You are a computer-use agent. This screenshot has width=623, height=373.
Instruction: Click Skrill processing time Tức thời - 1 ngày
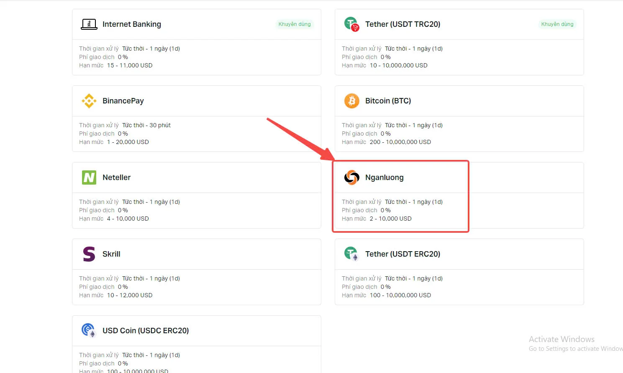pyautogui.click(x=151, y=278)
